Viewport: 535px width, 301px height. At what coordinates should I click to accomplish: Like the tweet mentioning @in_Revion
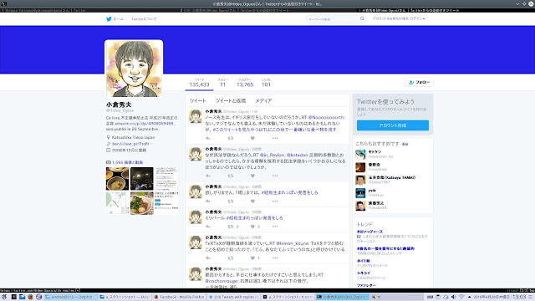[252, 176]
